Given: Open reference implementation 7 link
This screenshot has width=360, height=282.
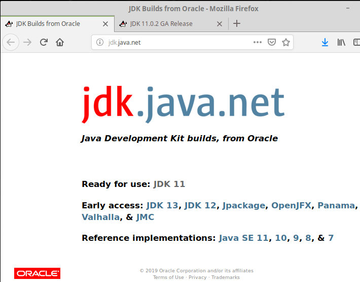Looking at the screenshot, I should tap(331, 238).
